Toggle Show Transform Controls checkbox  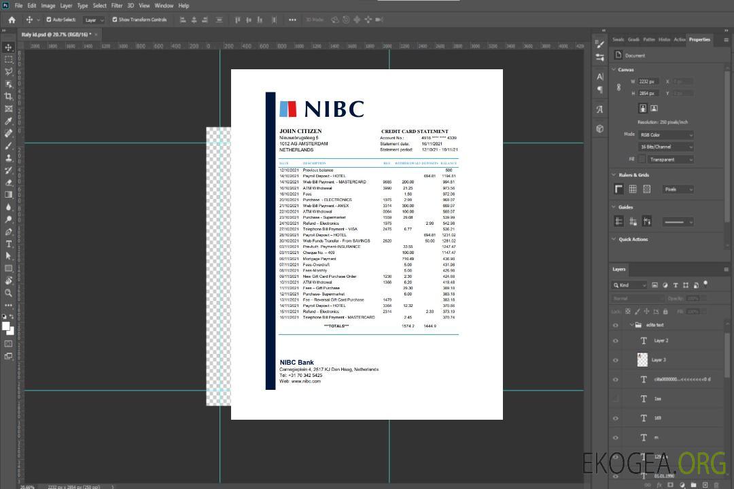[x=115, y=20]
